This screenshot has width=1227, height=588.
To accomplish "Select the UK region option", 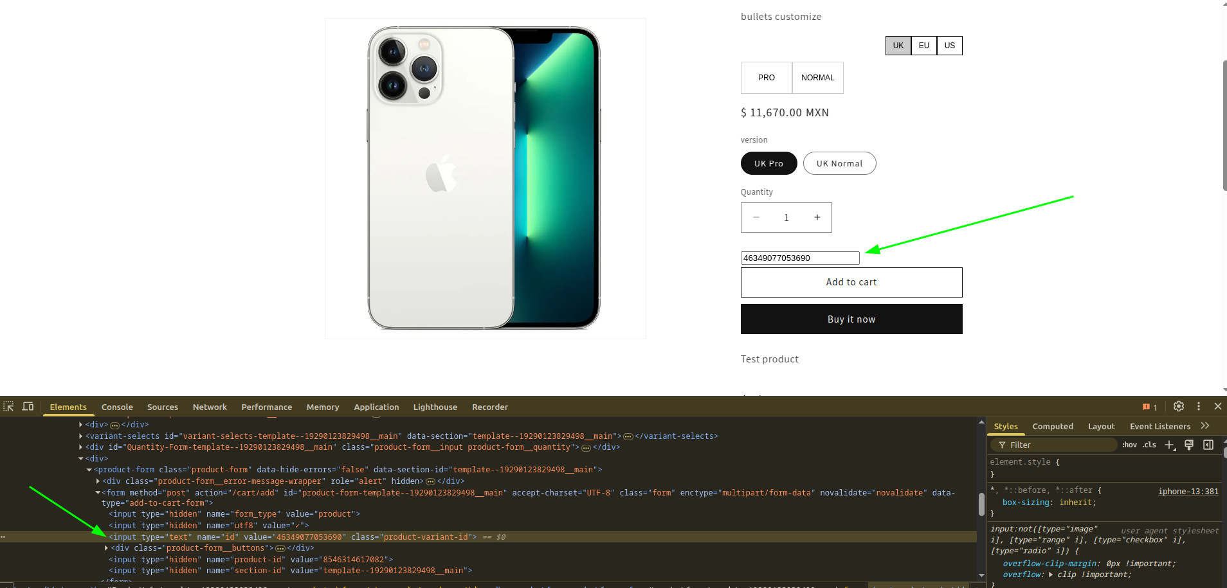I will coord(898,46).
